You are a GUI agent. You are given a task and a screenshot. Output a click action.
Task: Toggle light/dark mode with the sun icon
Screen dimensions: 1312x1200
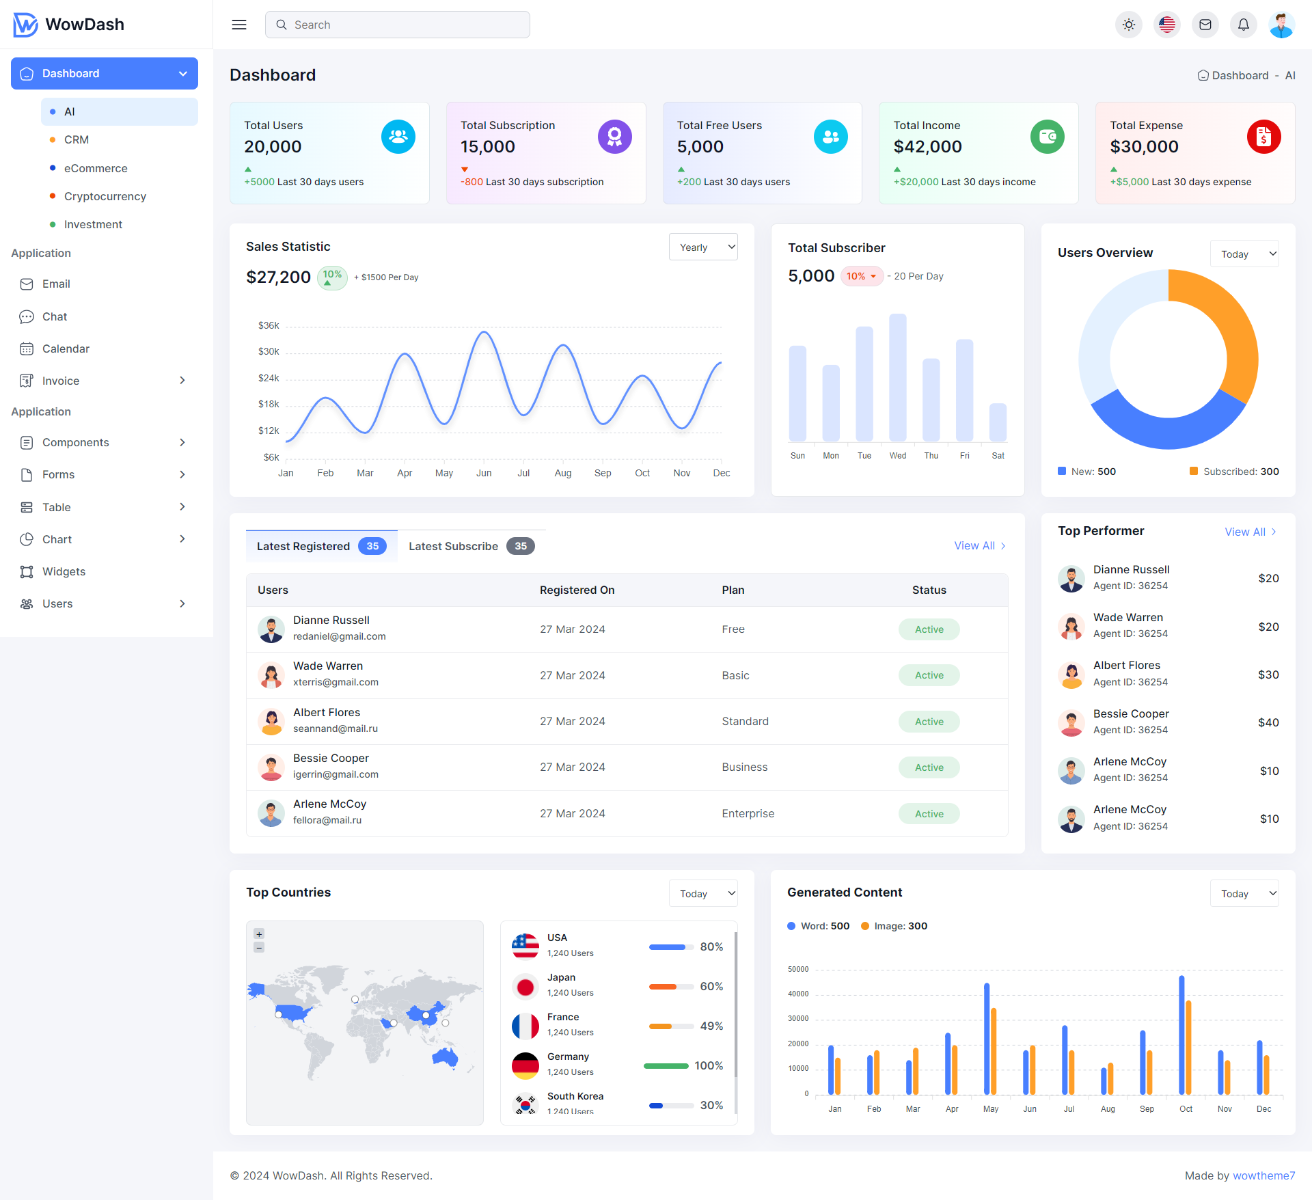(1129, 24)
